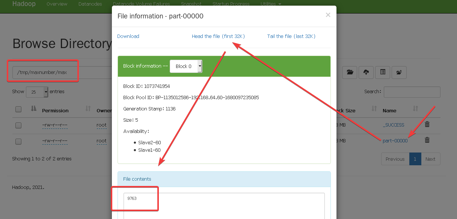Click the Size: 5 text
The width and height of the screenshot is (457, 219).
pyautogui.click(x=131, y=120)
